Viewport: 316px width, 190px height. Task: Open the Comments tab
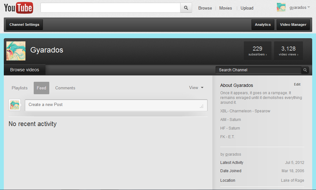tap(65, 88)
